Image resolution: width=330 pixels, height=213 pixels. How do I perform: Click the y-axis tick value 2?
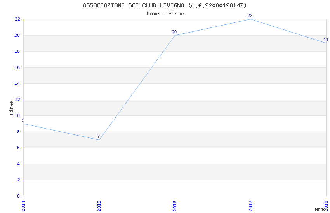click(x=19, y=180)
